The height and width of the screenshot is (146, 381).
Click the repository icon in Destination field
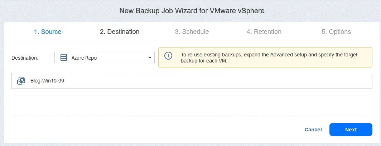pos(64,57)
